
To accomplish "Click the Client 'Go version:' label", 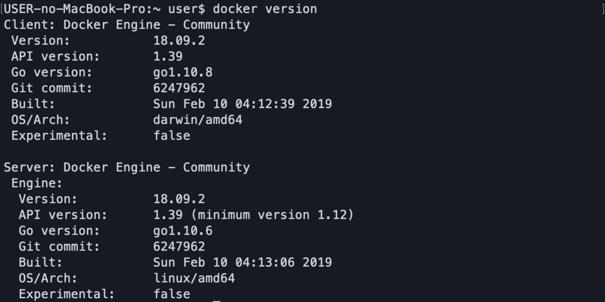I will coord(52,72).
